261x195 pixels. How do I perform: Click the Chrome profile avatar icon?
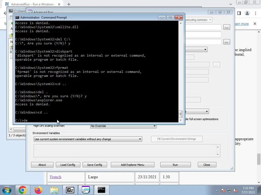pos(247,13)
